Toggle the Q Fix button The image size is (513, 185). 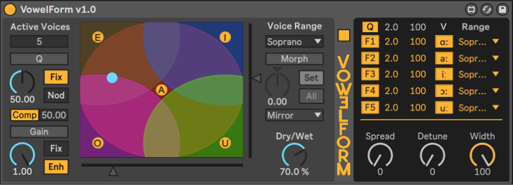pos(56,77)
